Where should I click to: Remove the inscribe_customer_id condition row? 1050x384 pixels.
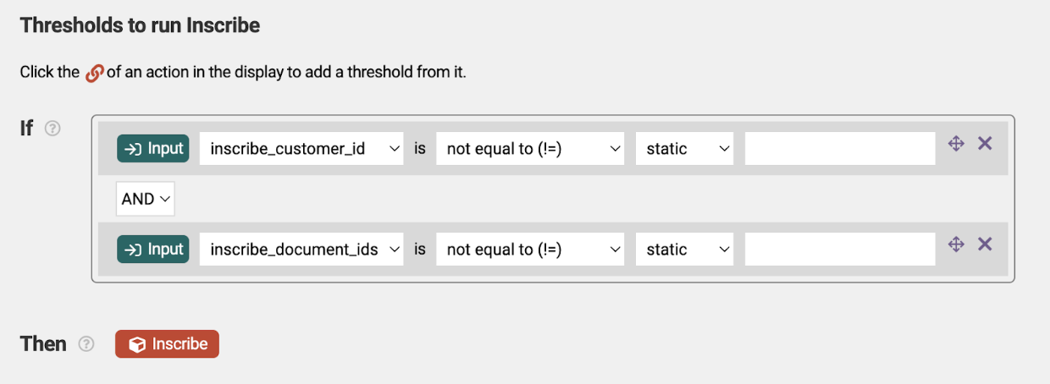click(x=985, y=144)
